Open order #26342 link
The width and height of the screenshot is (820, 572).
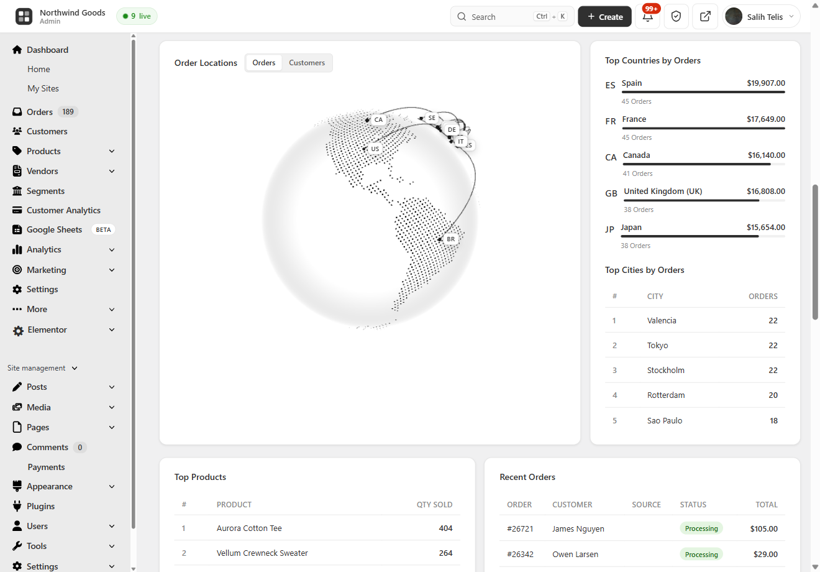520,554
